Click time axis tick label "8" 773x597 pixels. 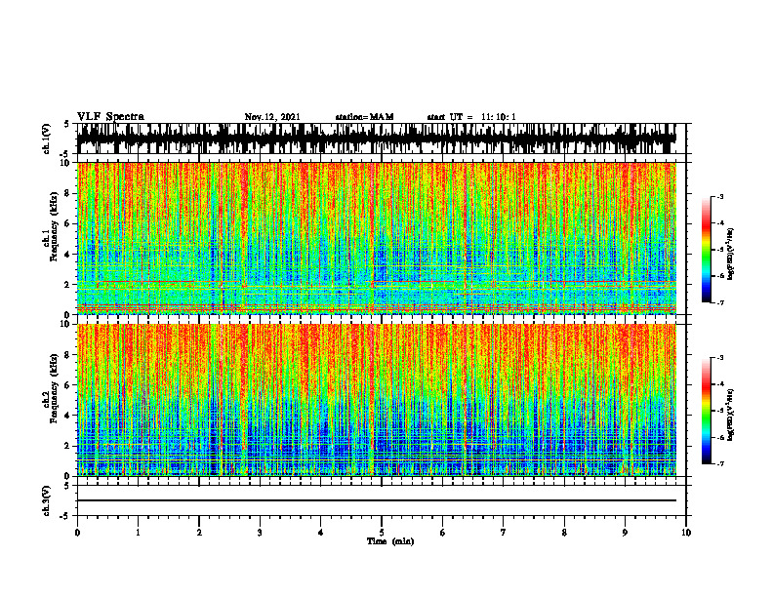pos(564,533)
